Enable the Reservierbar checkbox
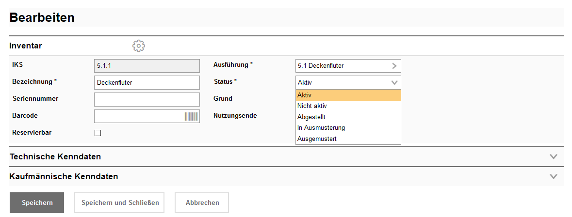 tap(98, 133)
